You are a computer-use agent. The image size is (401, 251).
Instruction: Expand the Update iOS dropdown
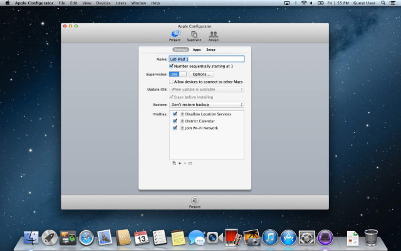207,90
